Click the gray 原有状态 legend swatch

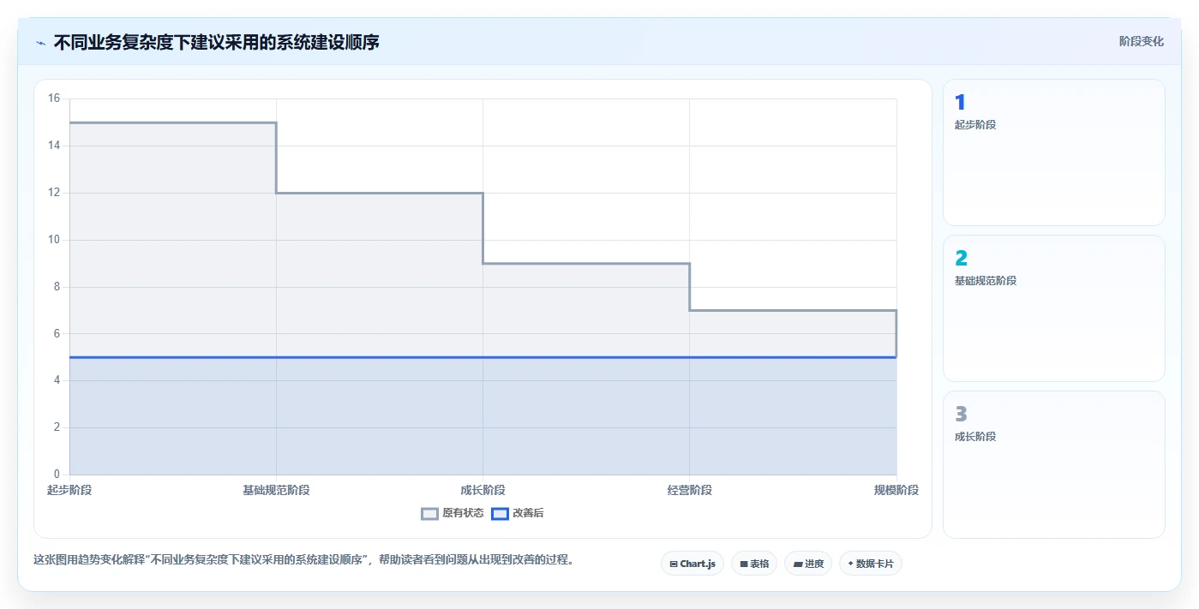point(430,513)
